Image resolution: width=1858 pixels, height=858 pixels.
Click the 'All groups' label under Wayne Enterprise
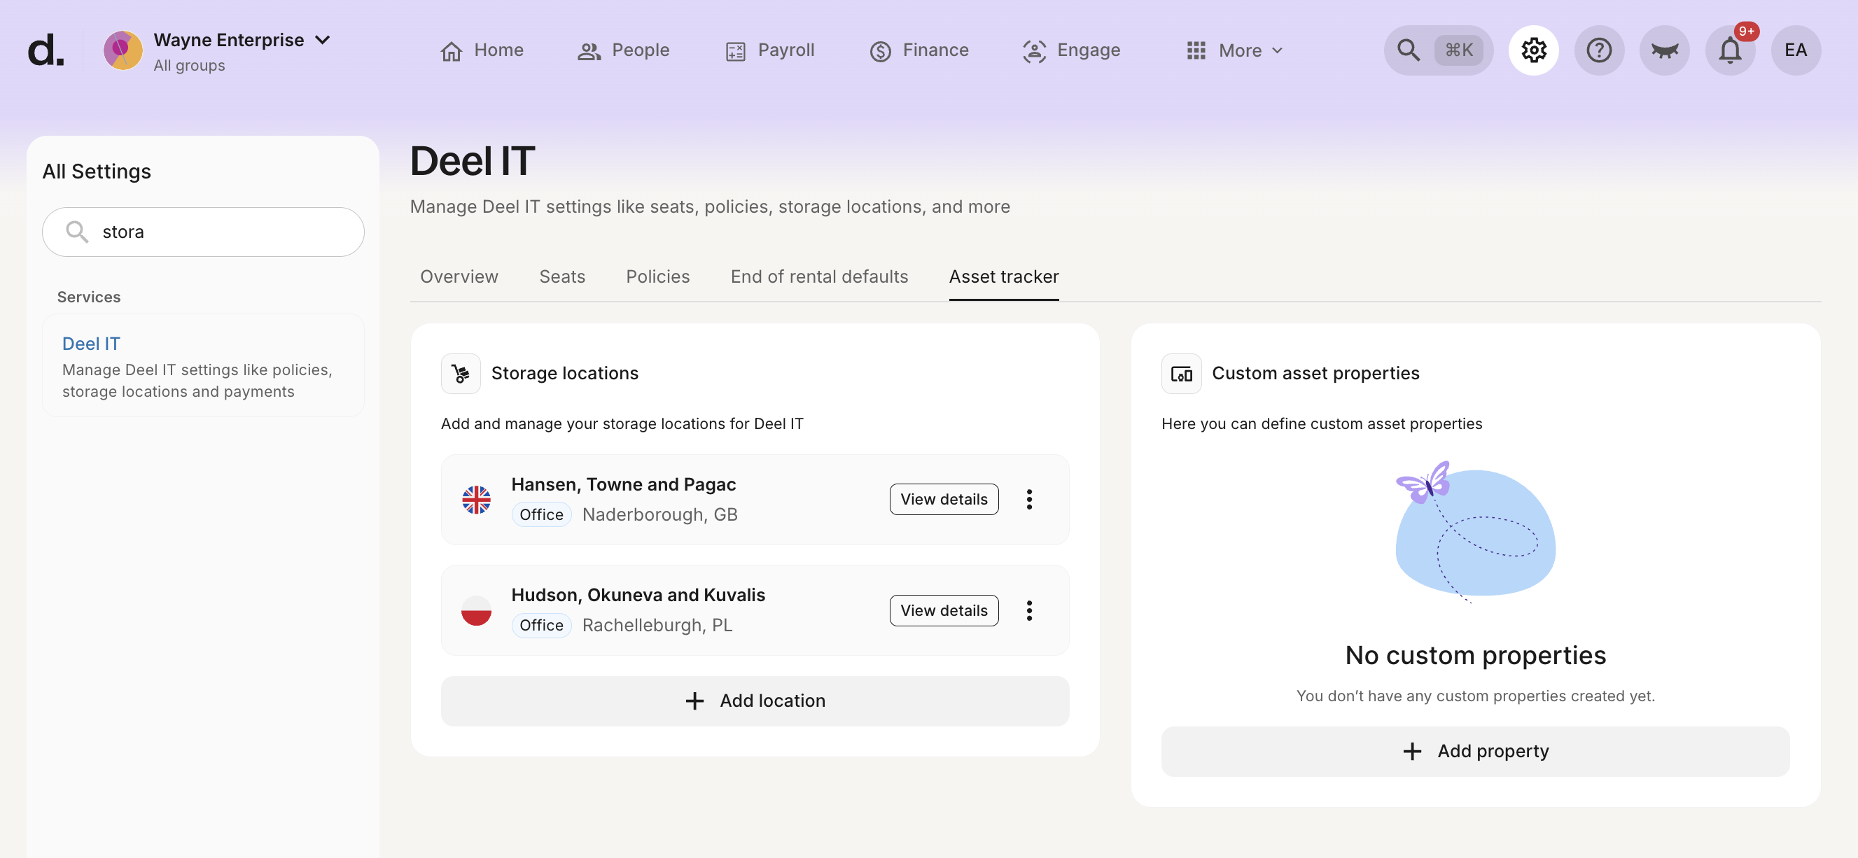click(x=190, y=66)
